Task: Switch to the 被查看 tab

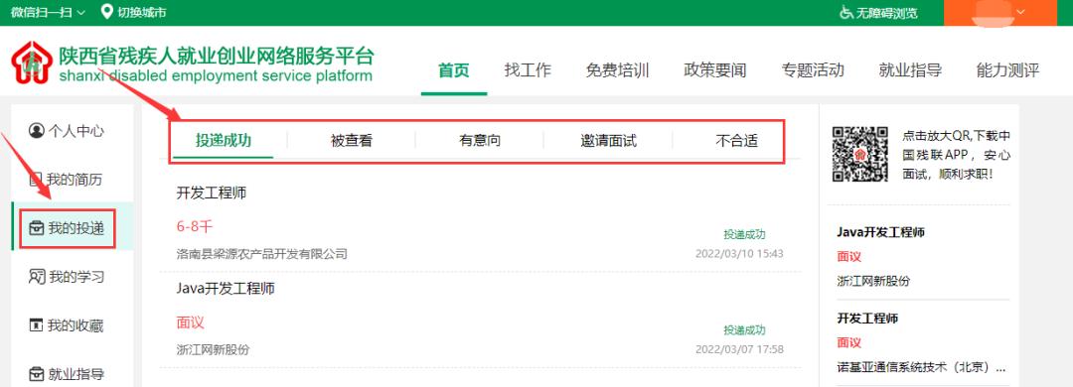Action: click(351, 141)
